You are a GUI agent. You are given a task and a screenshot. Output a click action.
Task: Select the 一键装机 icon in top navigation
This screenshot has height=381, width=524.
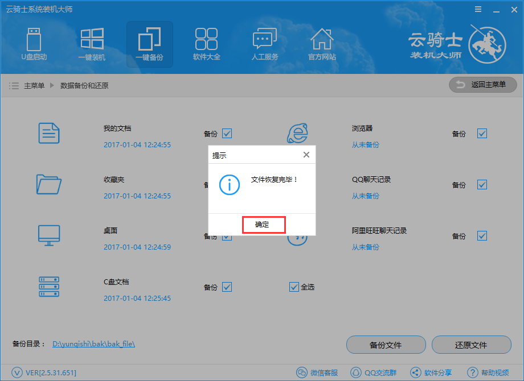click(92, 44)
